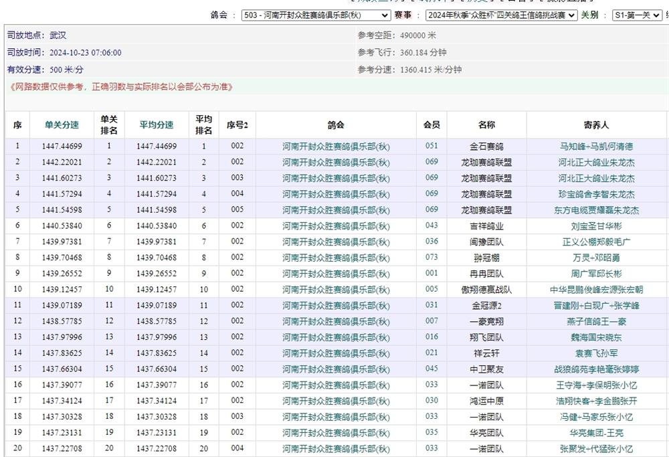The height and width of the screenshot is (457, 669).
Task: Open keeper link 珍宝鸽舍李智朱龙杰
Action: 597,194
